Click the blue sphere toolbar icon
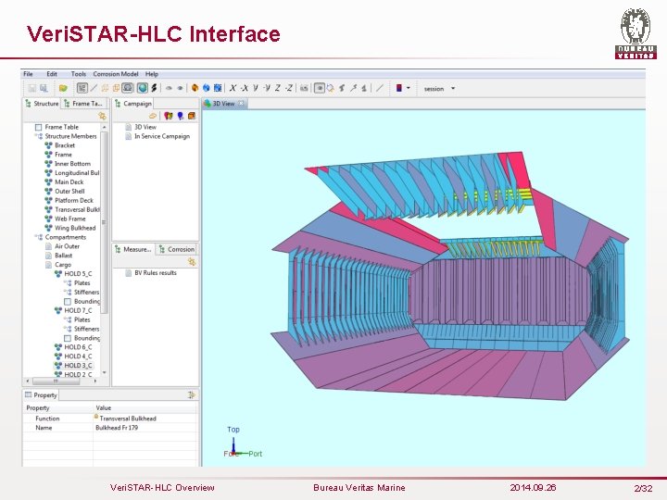 [x=207, y=88]
